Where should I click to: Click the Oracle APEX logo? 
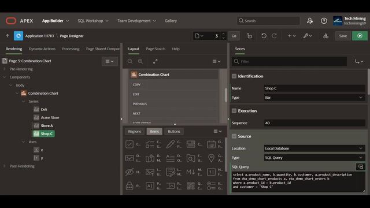(11, 21)
